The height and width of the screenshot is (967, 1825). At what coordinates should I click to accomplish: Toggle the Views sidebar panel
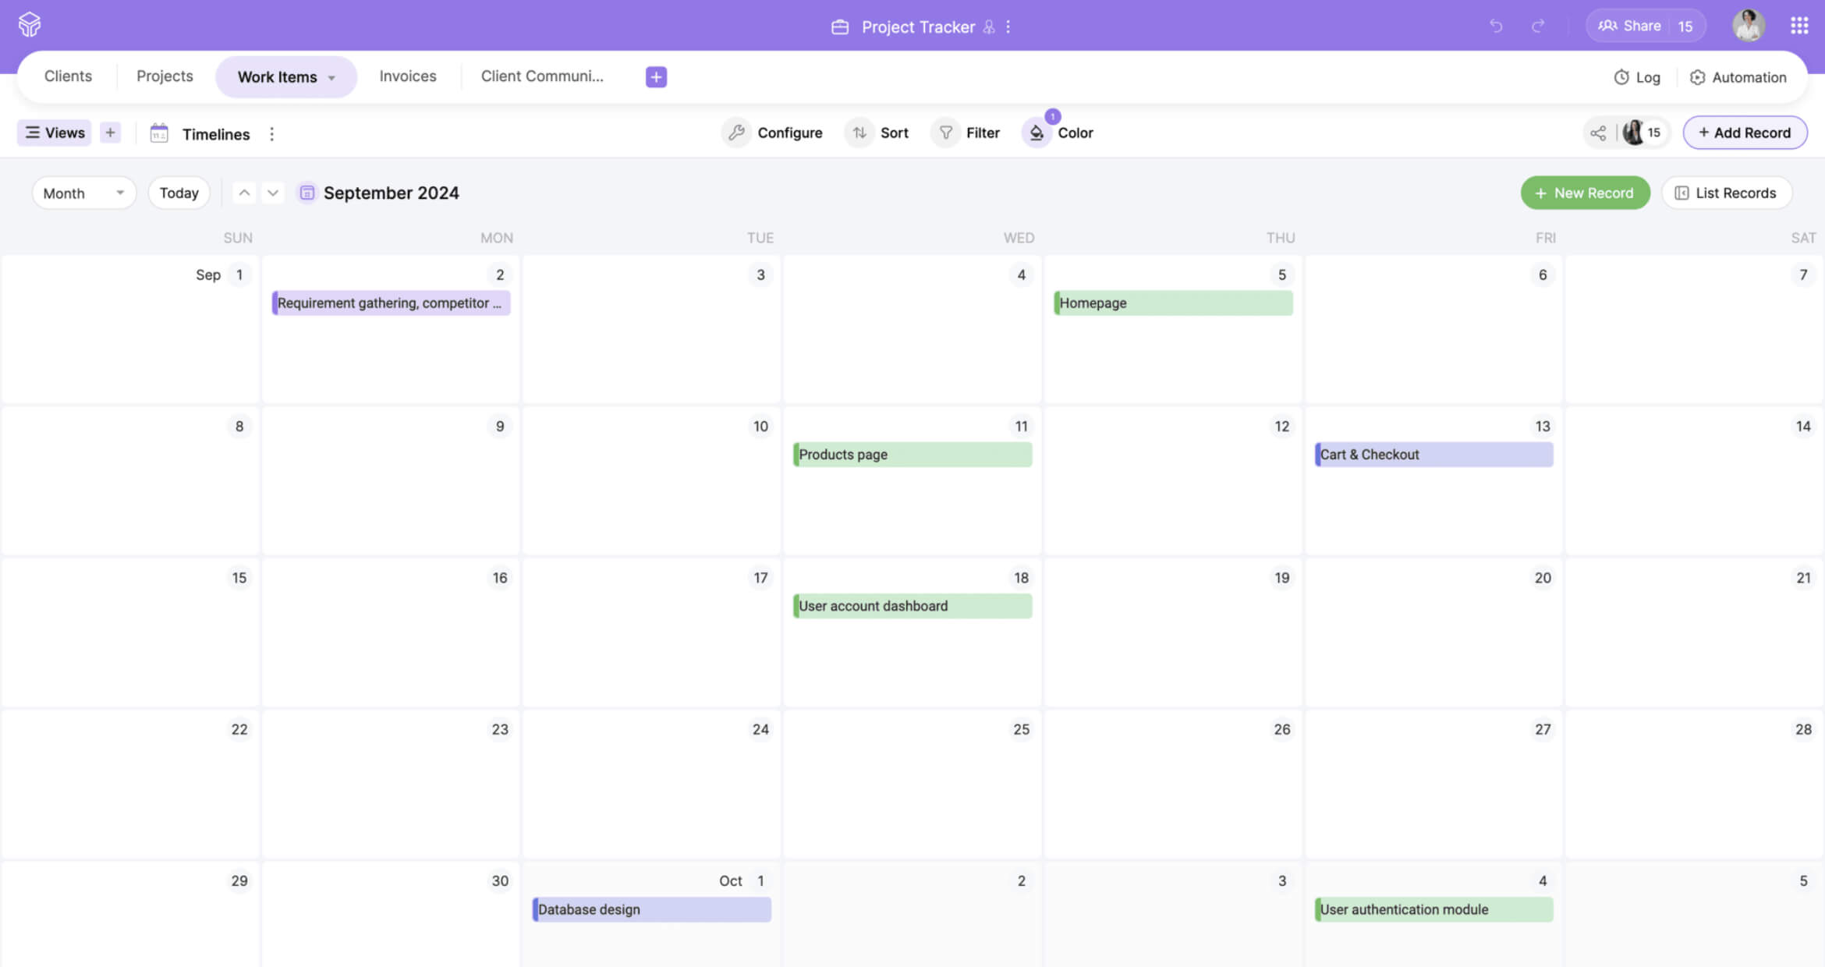click(55, 133)
